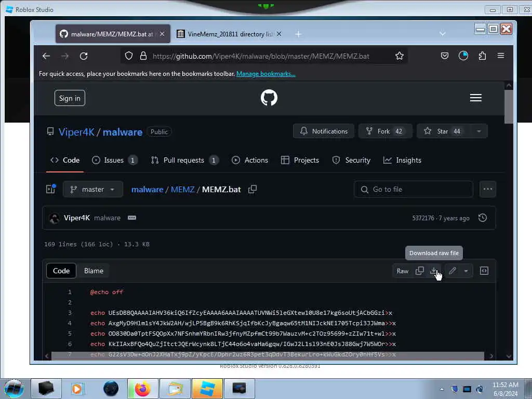
Task: Open GitHub hamburger navigation menu
Action: point(476,98)
